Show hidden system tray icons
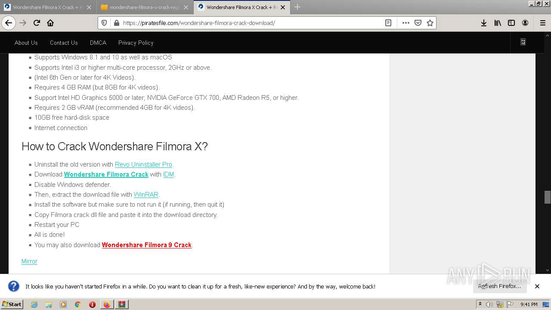 (480, 304)
